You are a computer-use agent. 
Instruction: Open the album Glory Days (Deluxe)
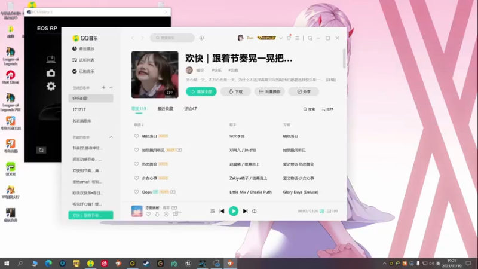point(301,192)
